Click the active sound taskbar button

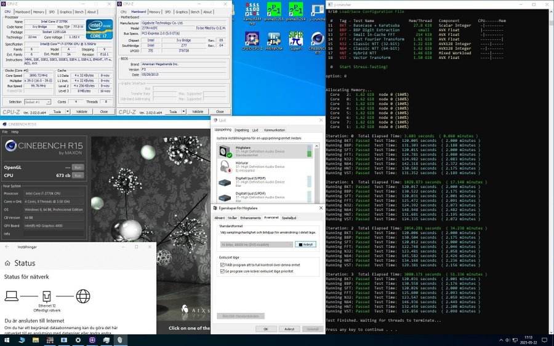pyautogui.click(x=121, y=340)
